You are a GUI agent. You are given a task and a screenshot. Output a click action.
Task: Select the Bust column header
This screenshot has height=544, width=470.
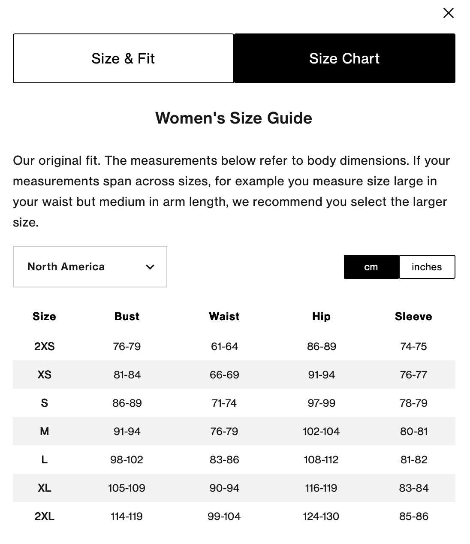(127, 316)
